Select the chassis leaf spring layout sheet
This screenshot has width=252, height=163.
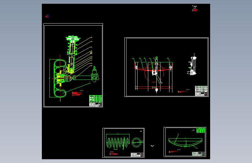pos(167,67)
